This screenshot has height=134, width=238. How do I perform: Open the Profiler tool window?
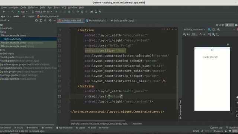click(x=104, y=128)
